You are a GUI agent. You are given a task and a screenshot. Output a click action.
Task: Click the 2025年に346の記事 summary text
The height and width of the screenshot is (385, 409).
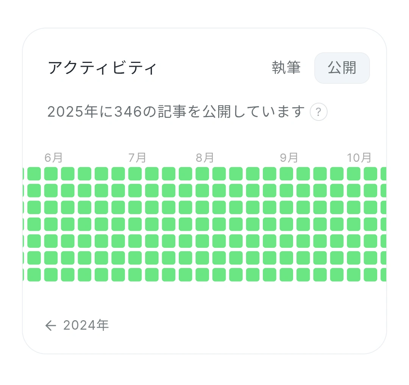tap(176, 112)
